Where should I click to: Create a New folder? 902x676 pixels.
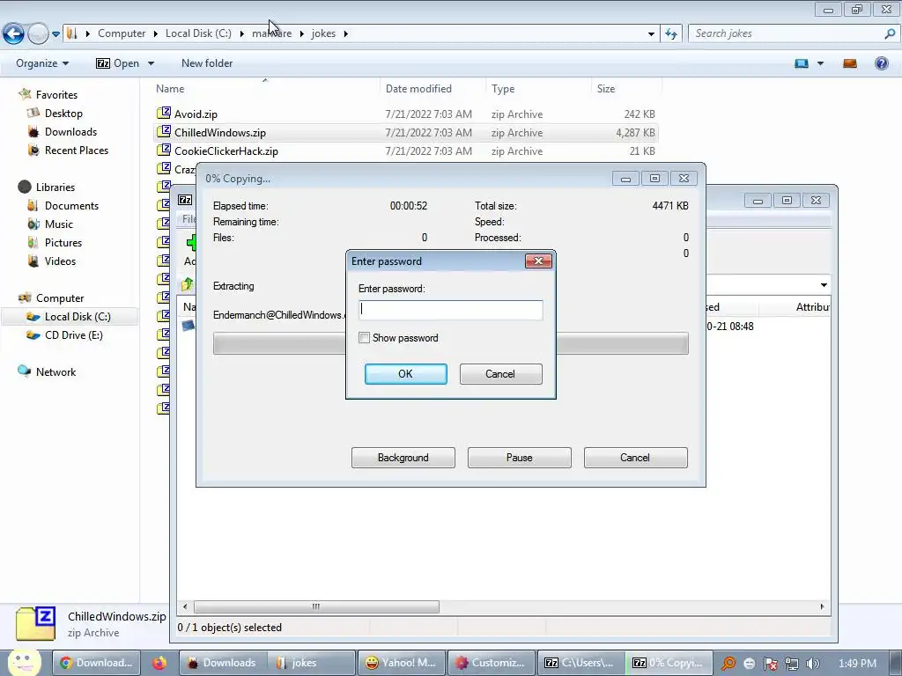[207, 63]
